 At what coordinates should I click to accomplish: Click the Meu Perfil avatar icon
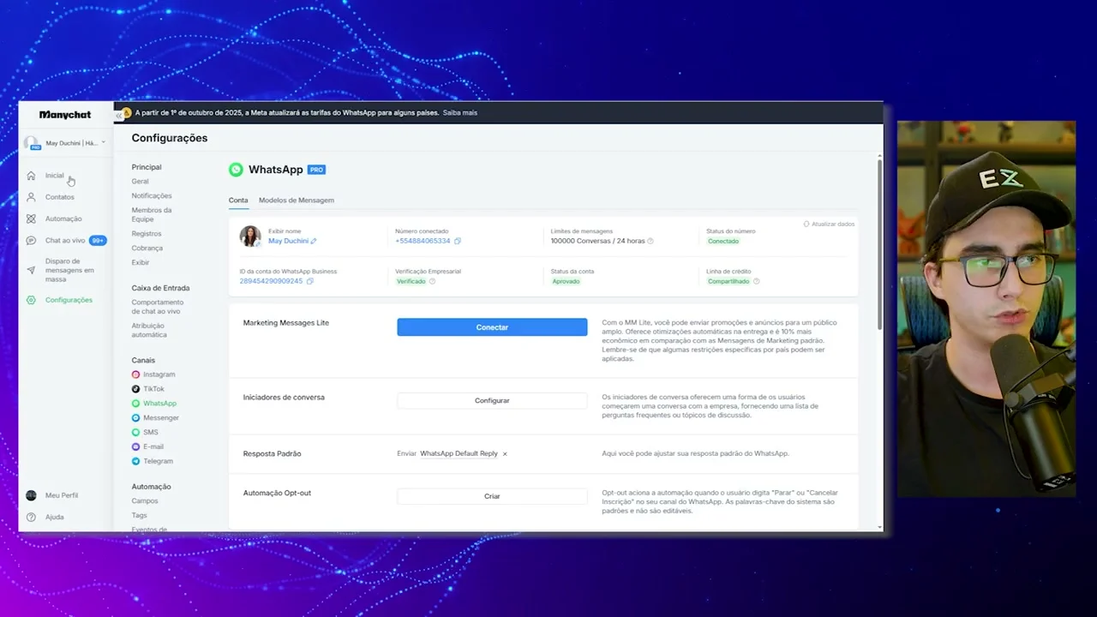31,495
